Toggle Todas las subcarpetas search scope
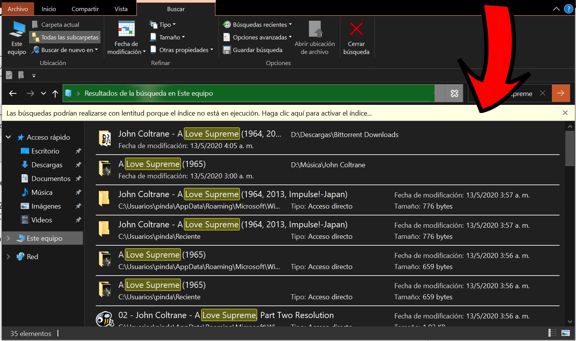The width and height of the screenshot is (576, 341). point(65,37)
